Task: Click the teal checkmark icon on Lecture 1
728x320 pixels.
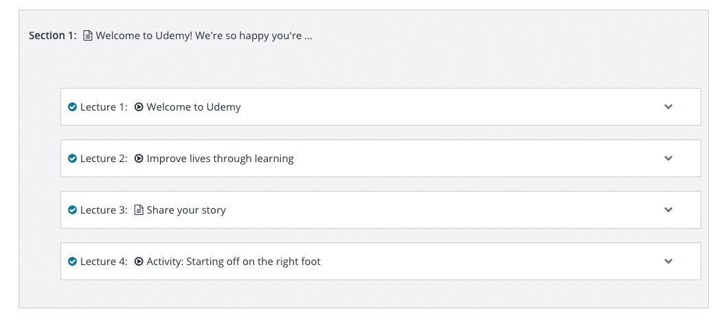Action: [x=72, y=107]
